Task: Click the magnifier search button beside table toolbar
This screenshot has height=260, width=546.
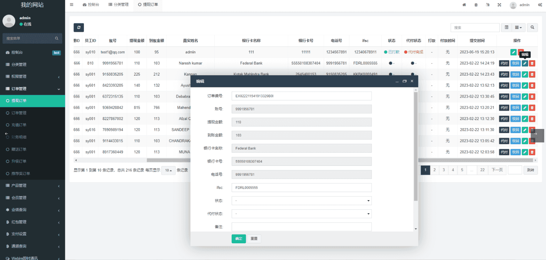Action: tap(532, 27)
